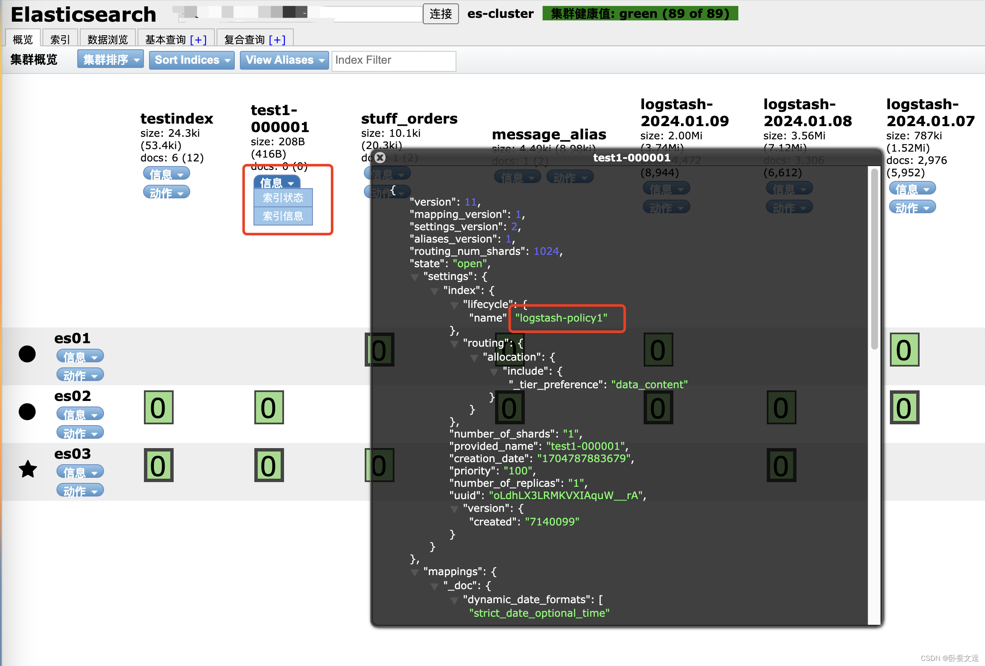Open the Sort Indices dropdown
Viewport: 985px width, 666px height.
(x=191, y=59)
